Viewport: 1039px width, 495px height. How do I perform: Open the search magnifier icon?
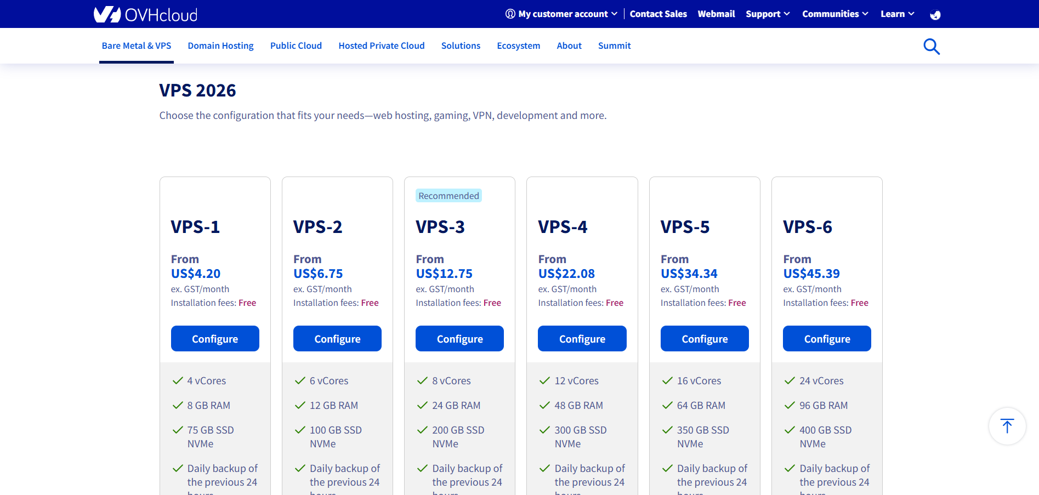[931, 47]
